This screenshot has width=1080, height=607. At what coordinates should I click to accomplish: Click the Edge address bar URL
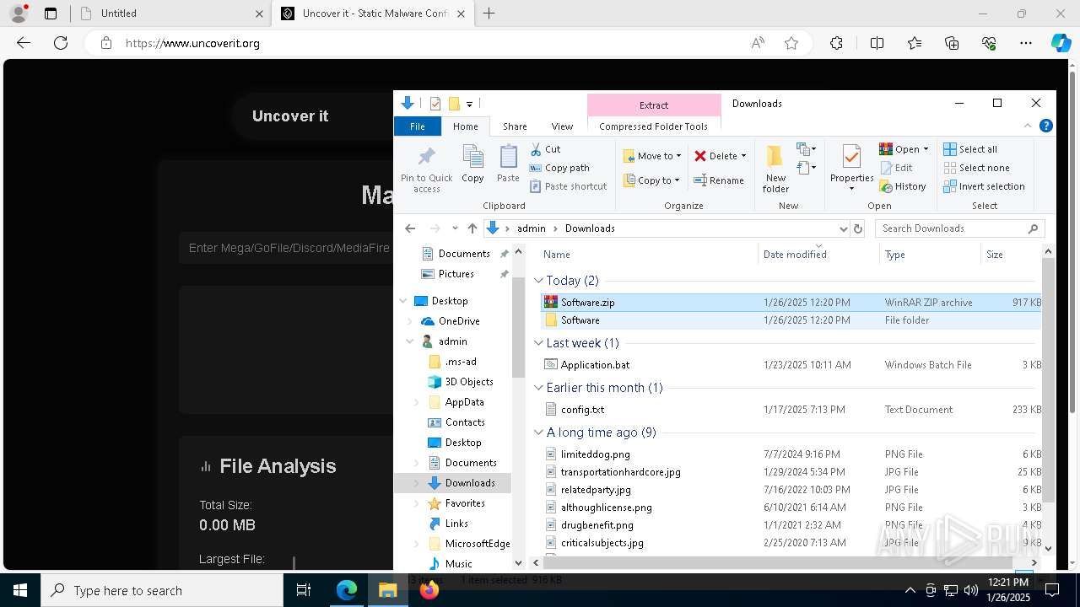(x=192, y=43)
